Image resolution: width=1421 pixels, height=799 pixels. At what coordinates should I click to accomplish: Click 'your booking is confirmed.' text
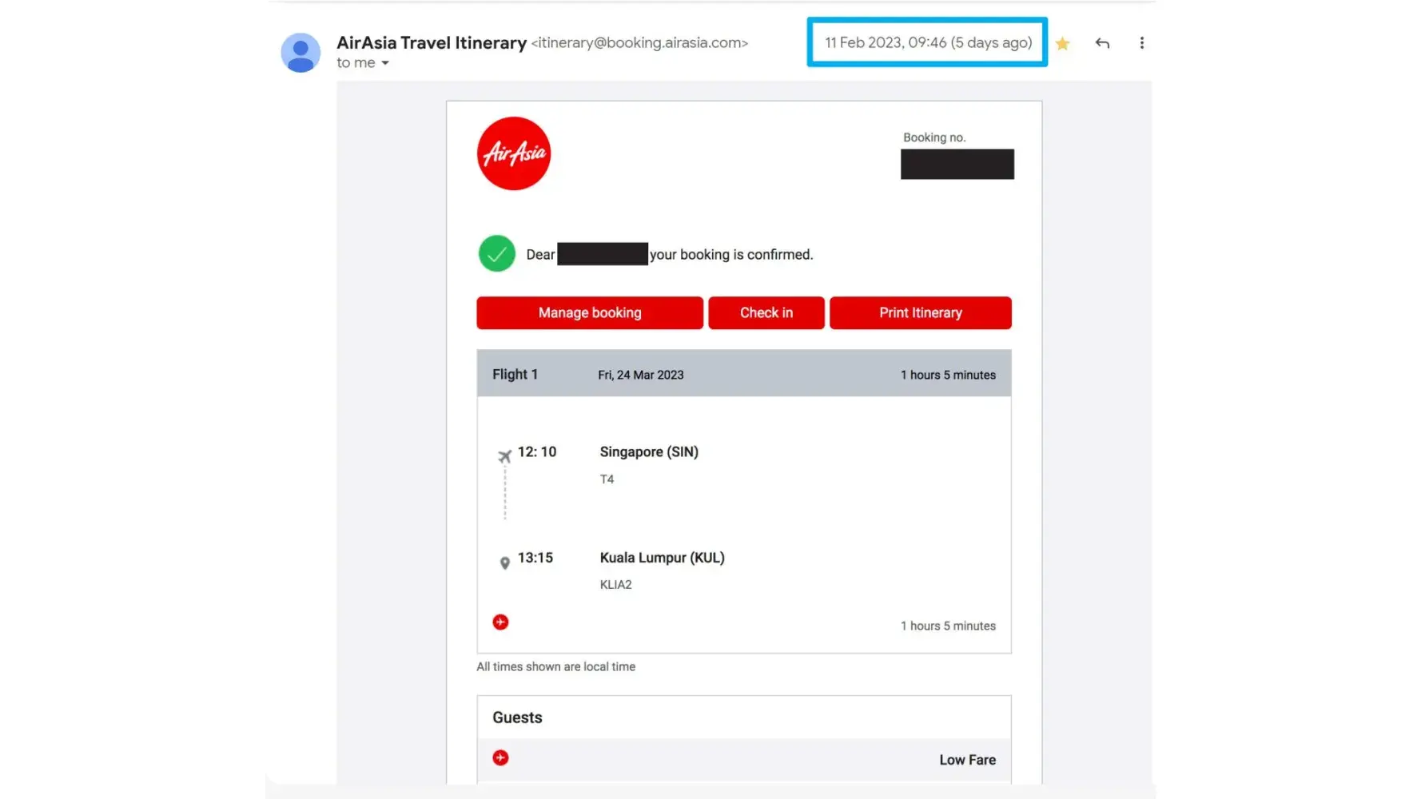tap(731, 255)
